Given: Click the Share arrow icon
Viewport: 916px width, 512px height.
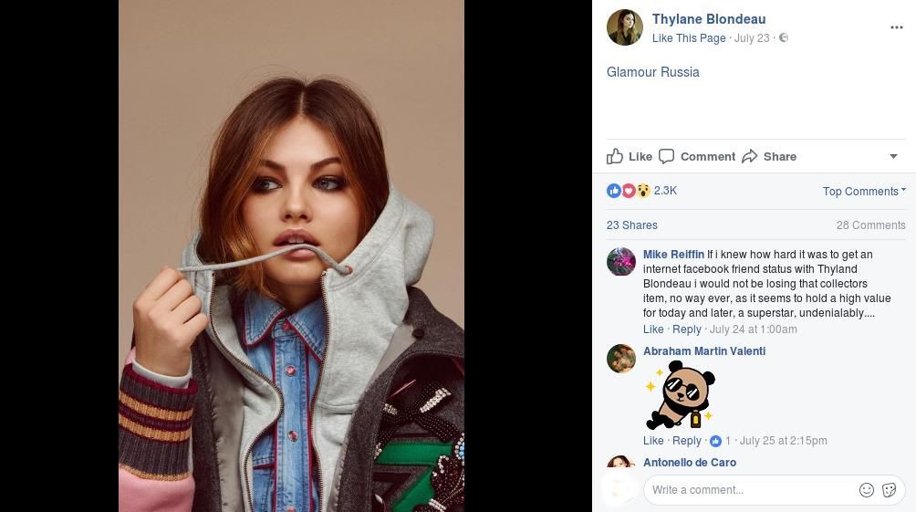Looking at the screenshot, I should [x=750, y=156].
